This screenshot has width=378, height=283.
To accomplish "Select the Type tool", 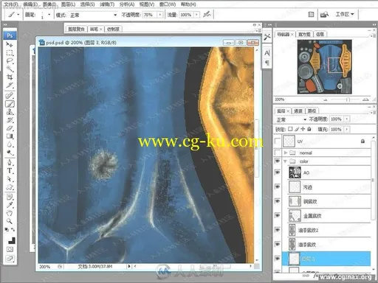I will click(10, 171).
